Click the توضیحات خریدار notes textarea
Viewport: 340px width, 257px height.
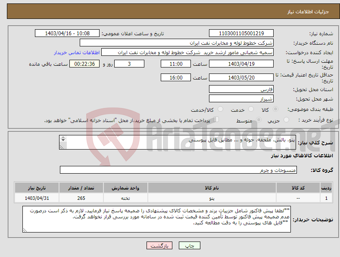click(x=156, y=219)
